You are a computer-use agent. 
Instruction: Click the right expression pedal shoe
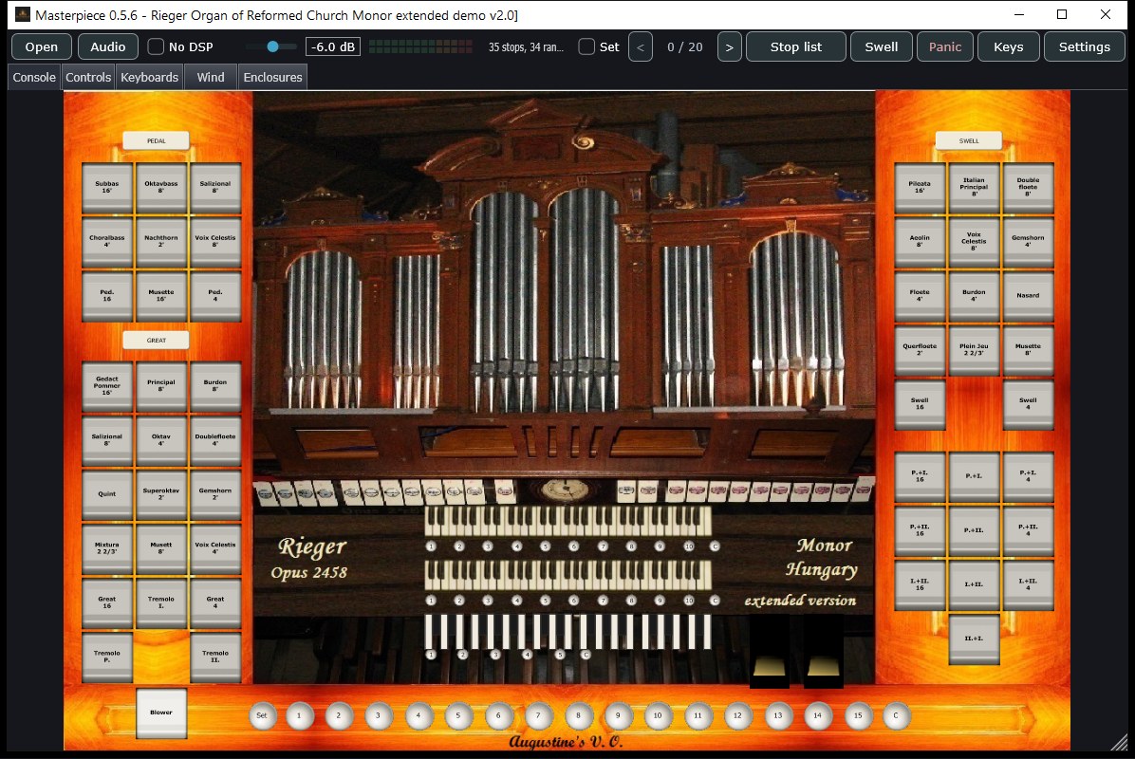point(824,651)
